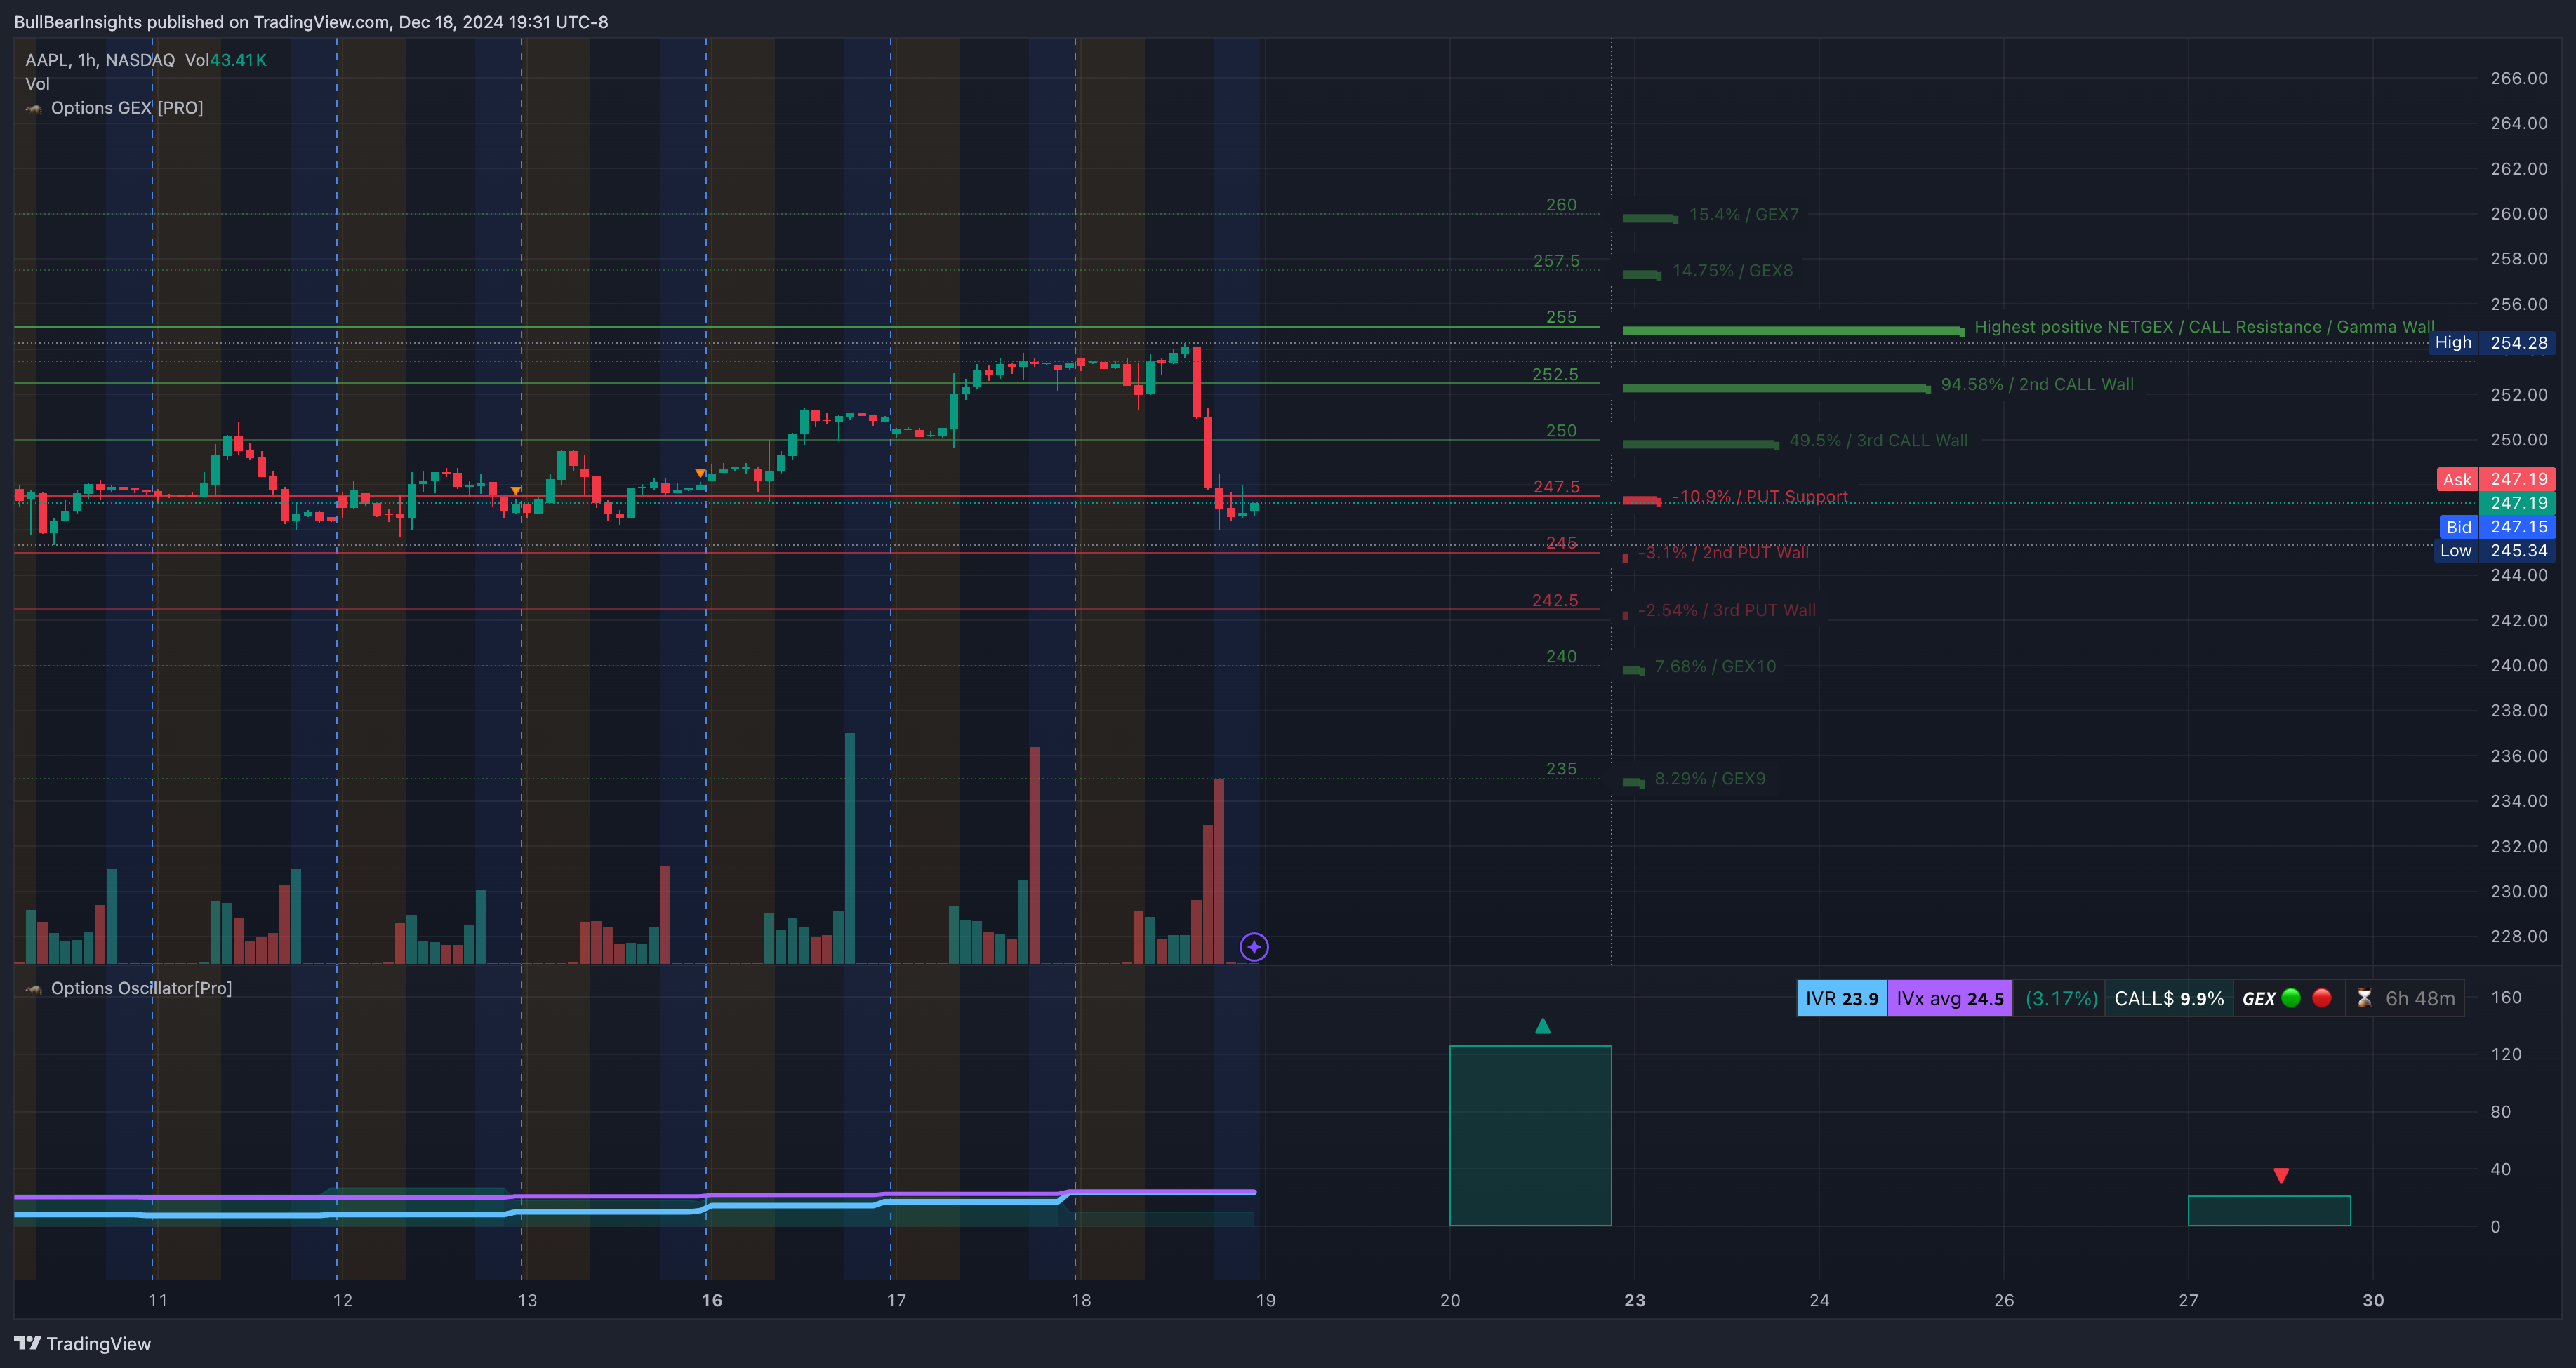Click the -2.54% / 3rd PUT Wall label

pyautogui.click(x=1727, y=610)
